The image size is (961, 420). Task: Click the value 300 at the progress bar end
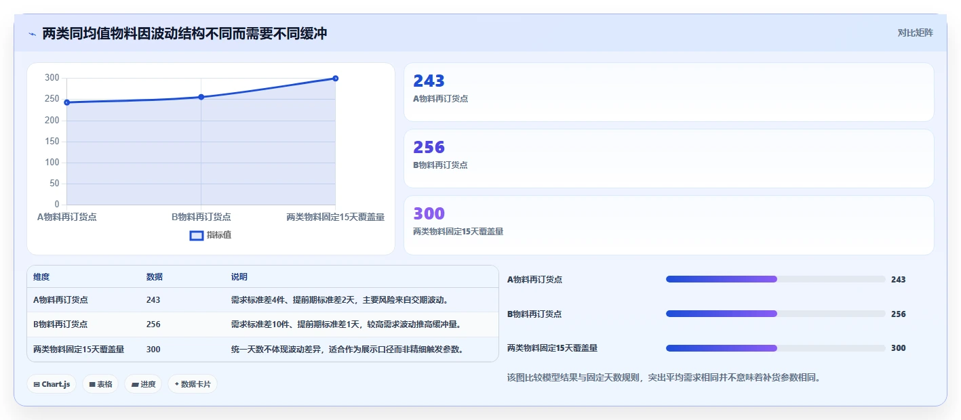(x=898, y=348)
